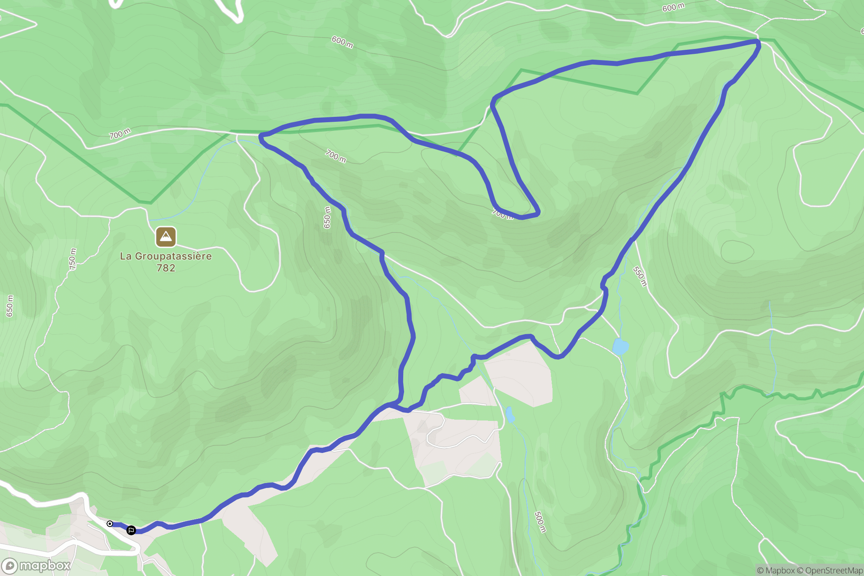
Task: Click the Mapbox logo
Action: click(36, 566)
